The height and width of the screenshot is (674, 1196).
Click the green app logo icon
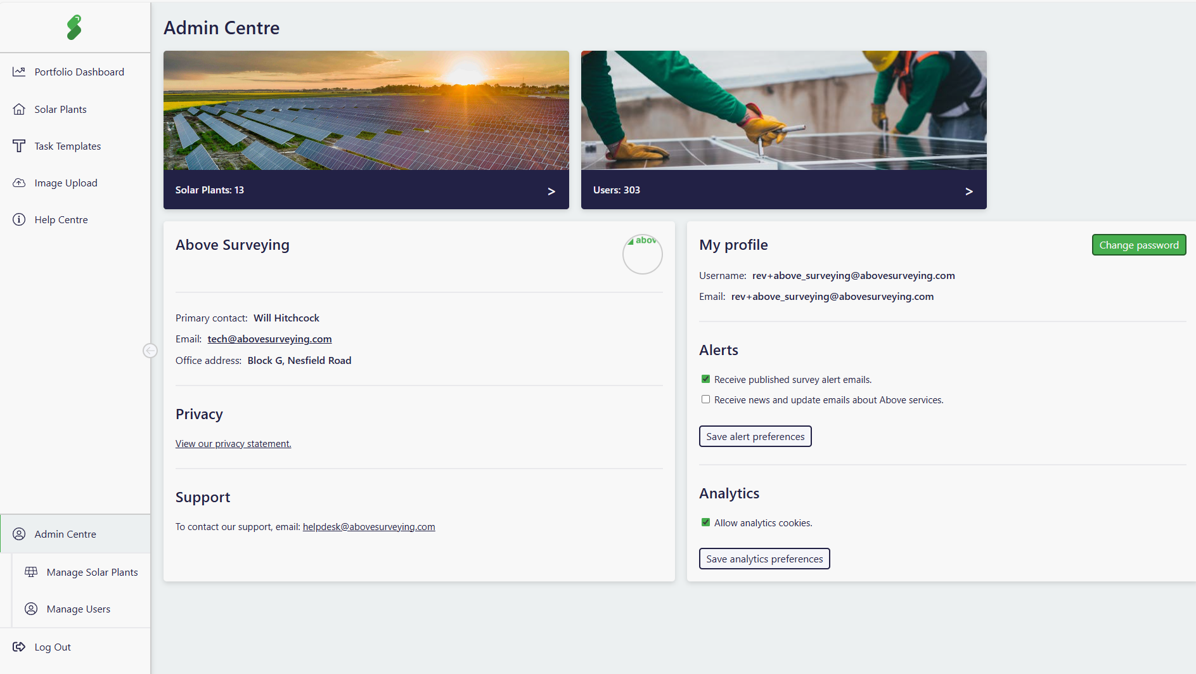pos(74,27)
